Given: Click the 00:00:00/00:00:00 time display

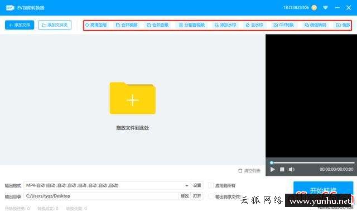Looking at the screenshot, I should click(336, 169).
